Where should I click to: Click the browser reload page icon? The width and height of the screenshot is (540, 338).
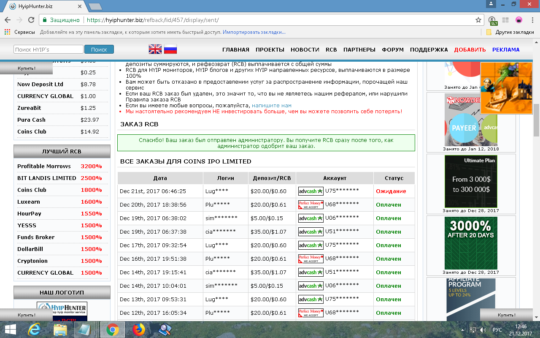31,20
